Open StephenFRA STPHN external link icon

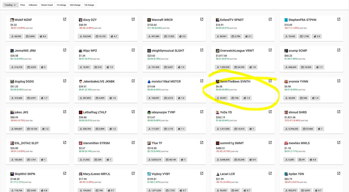click(339, 19)
